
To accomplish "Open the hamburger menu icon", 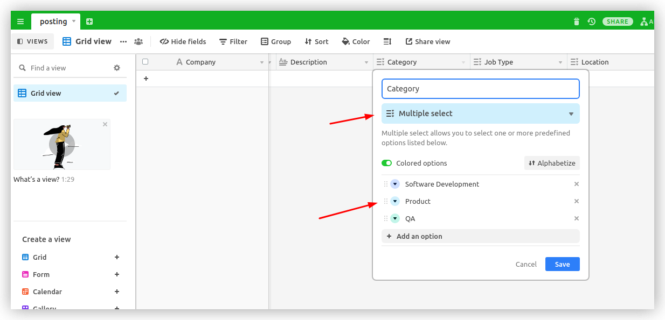I will pos(20,22).
